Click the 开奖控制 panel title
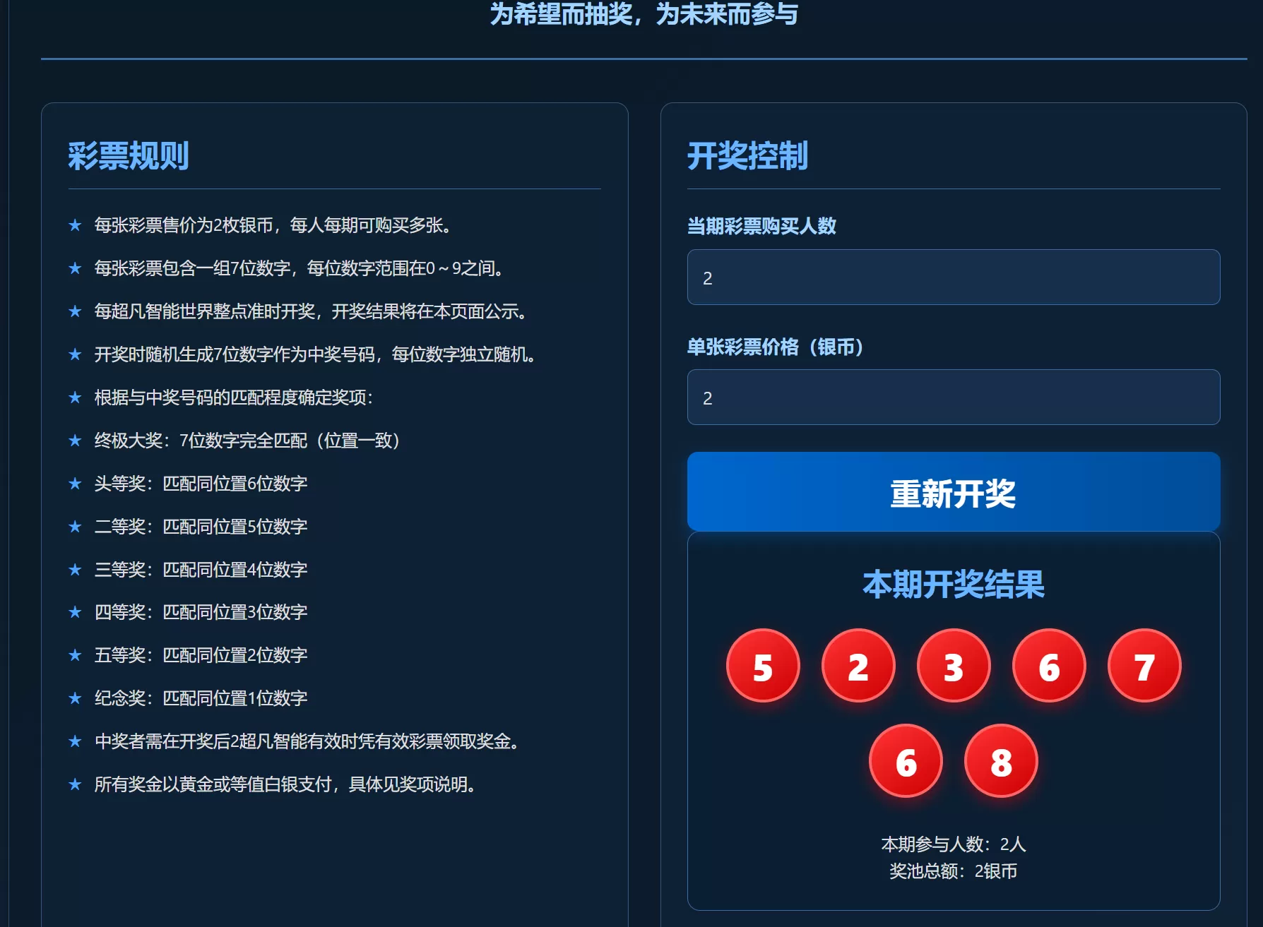Viewport: 1263px width, 927px height. (749, 157)
